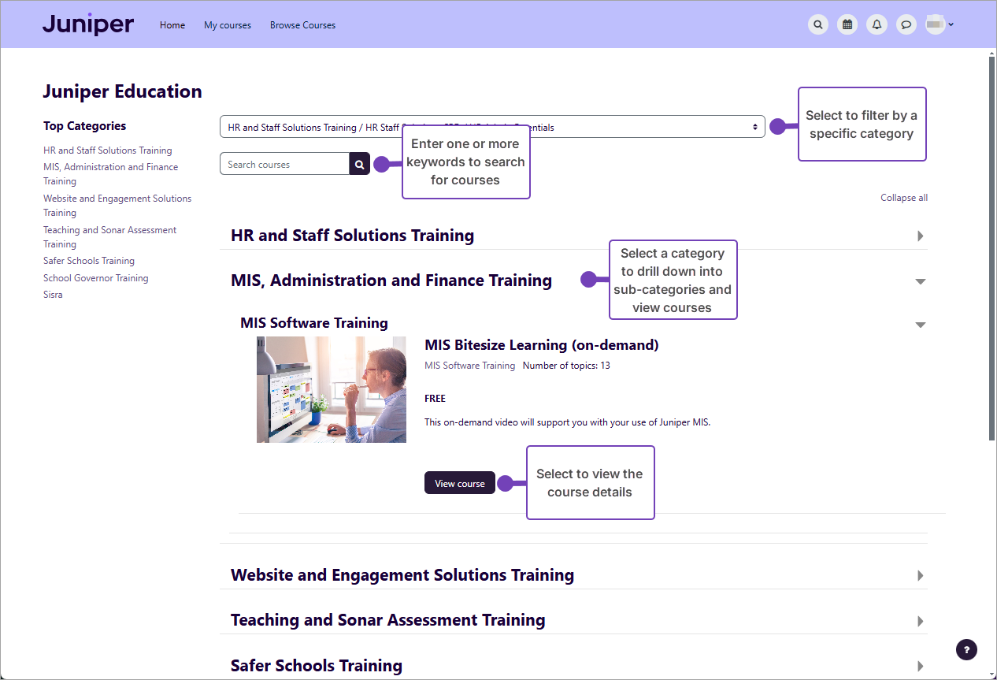Collapse MIS, Administration and Finance Training
This screenshot has height=680, width=997.
pyautogui.click(x=920, y=281)
